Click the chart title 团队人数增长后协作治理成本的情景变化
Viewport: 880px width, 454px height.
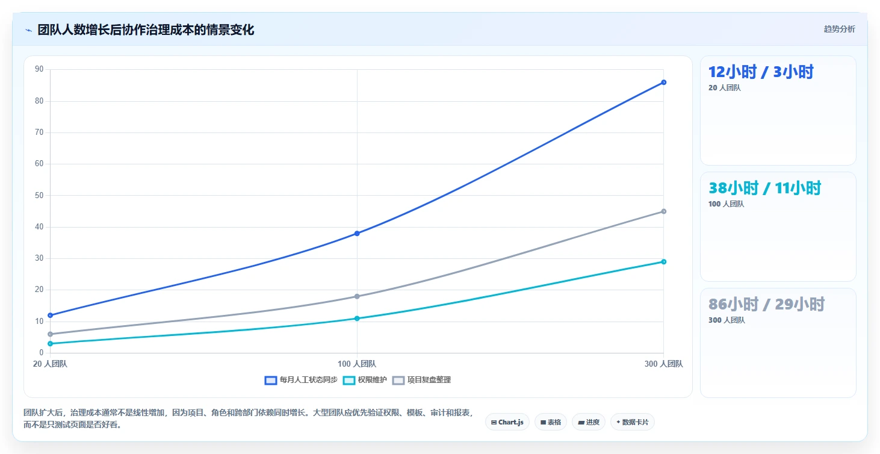(146, 30)
